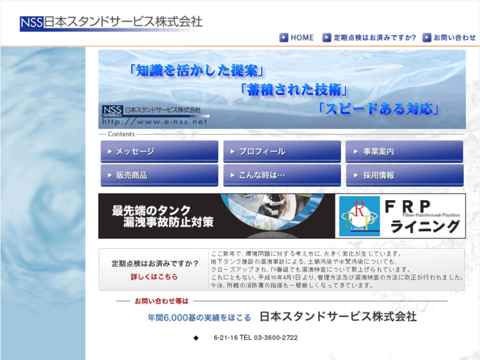Click the Contents section label

pyautogui.click(x=121, y=134)
